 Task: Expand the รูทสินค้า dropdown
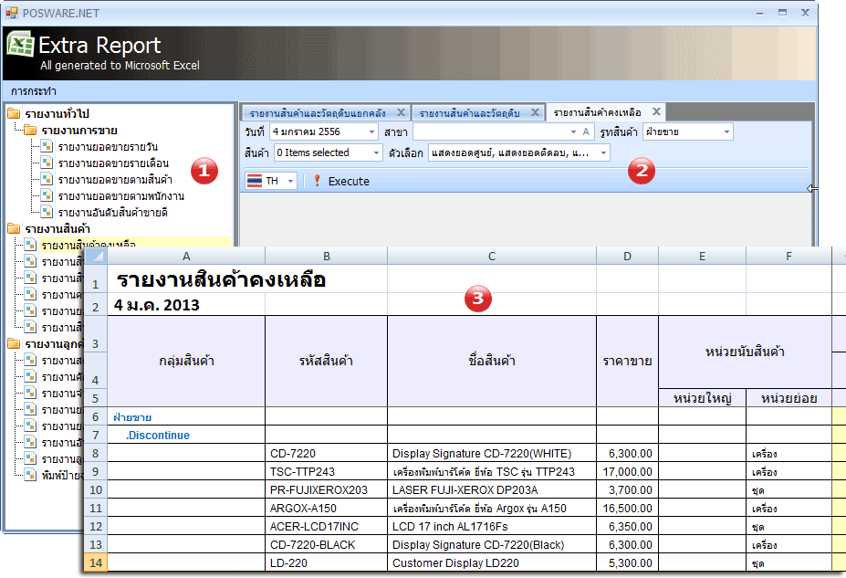pos(726,132)
